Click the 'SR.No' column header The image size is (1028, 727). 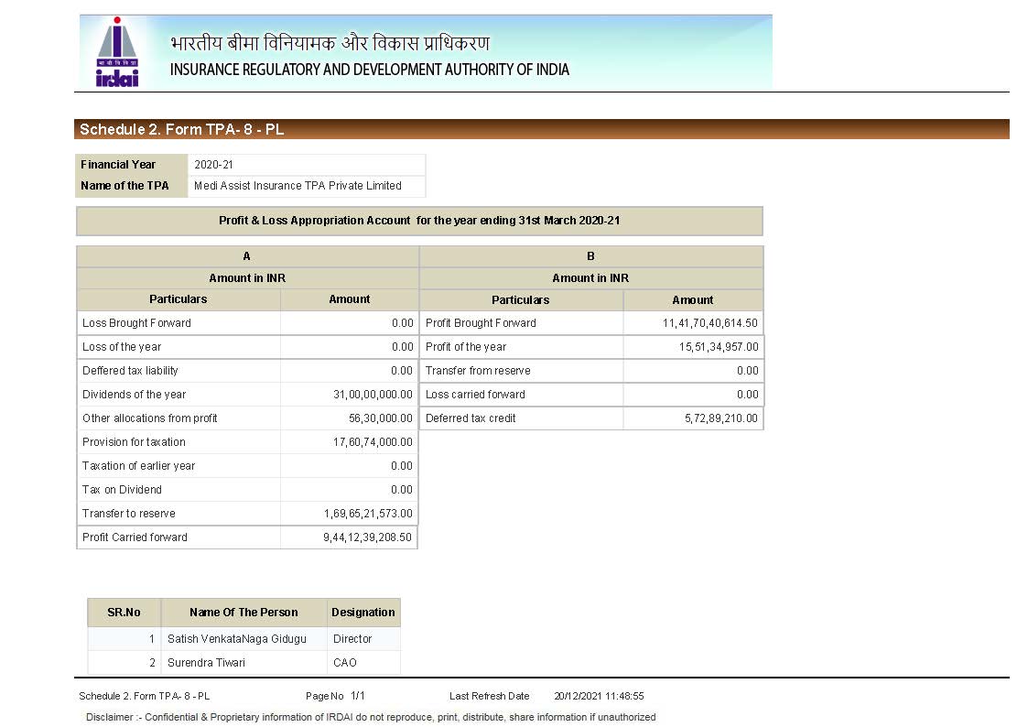124,613
